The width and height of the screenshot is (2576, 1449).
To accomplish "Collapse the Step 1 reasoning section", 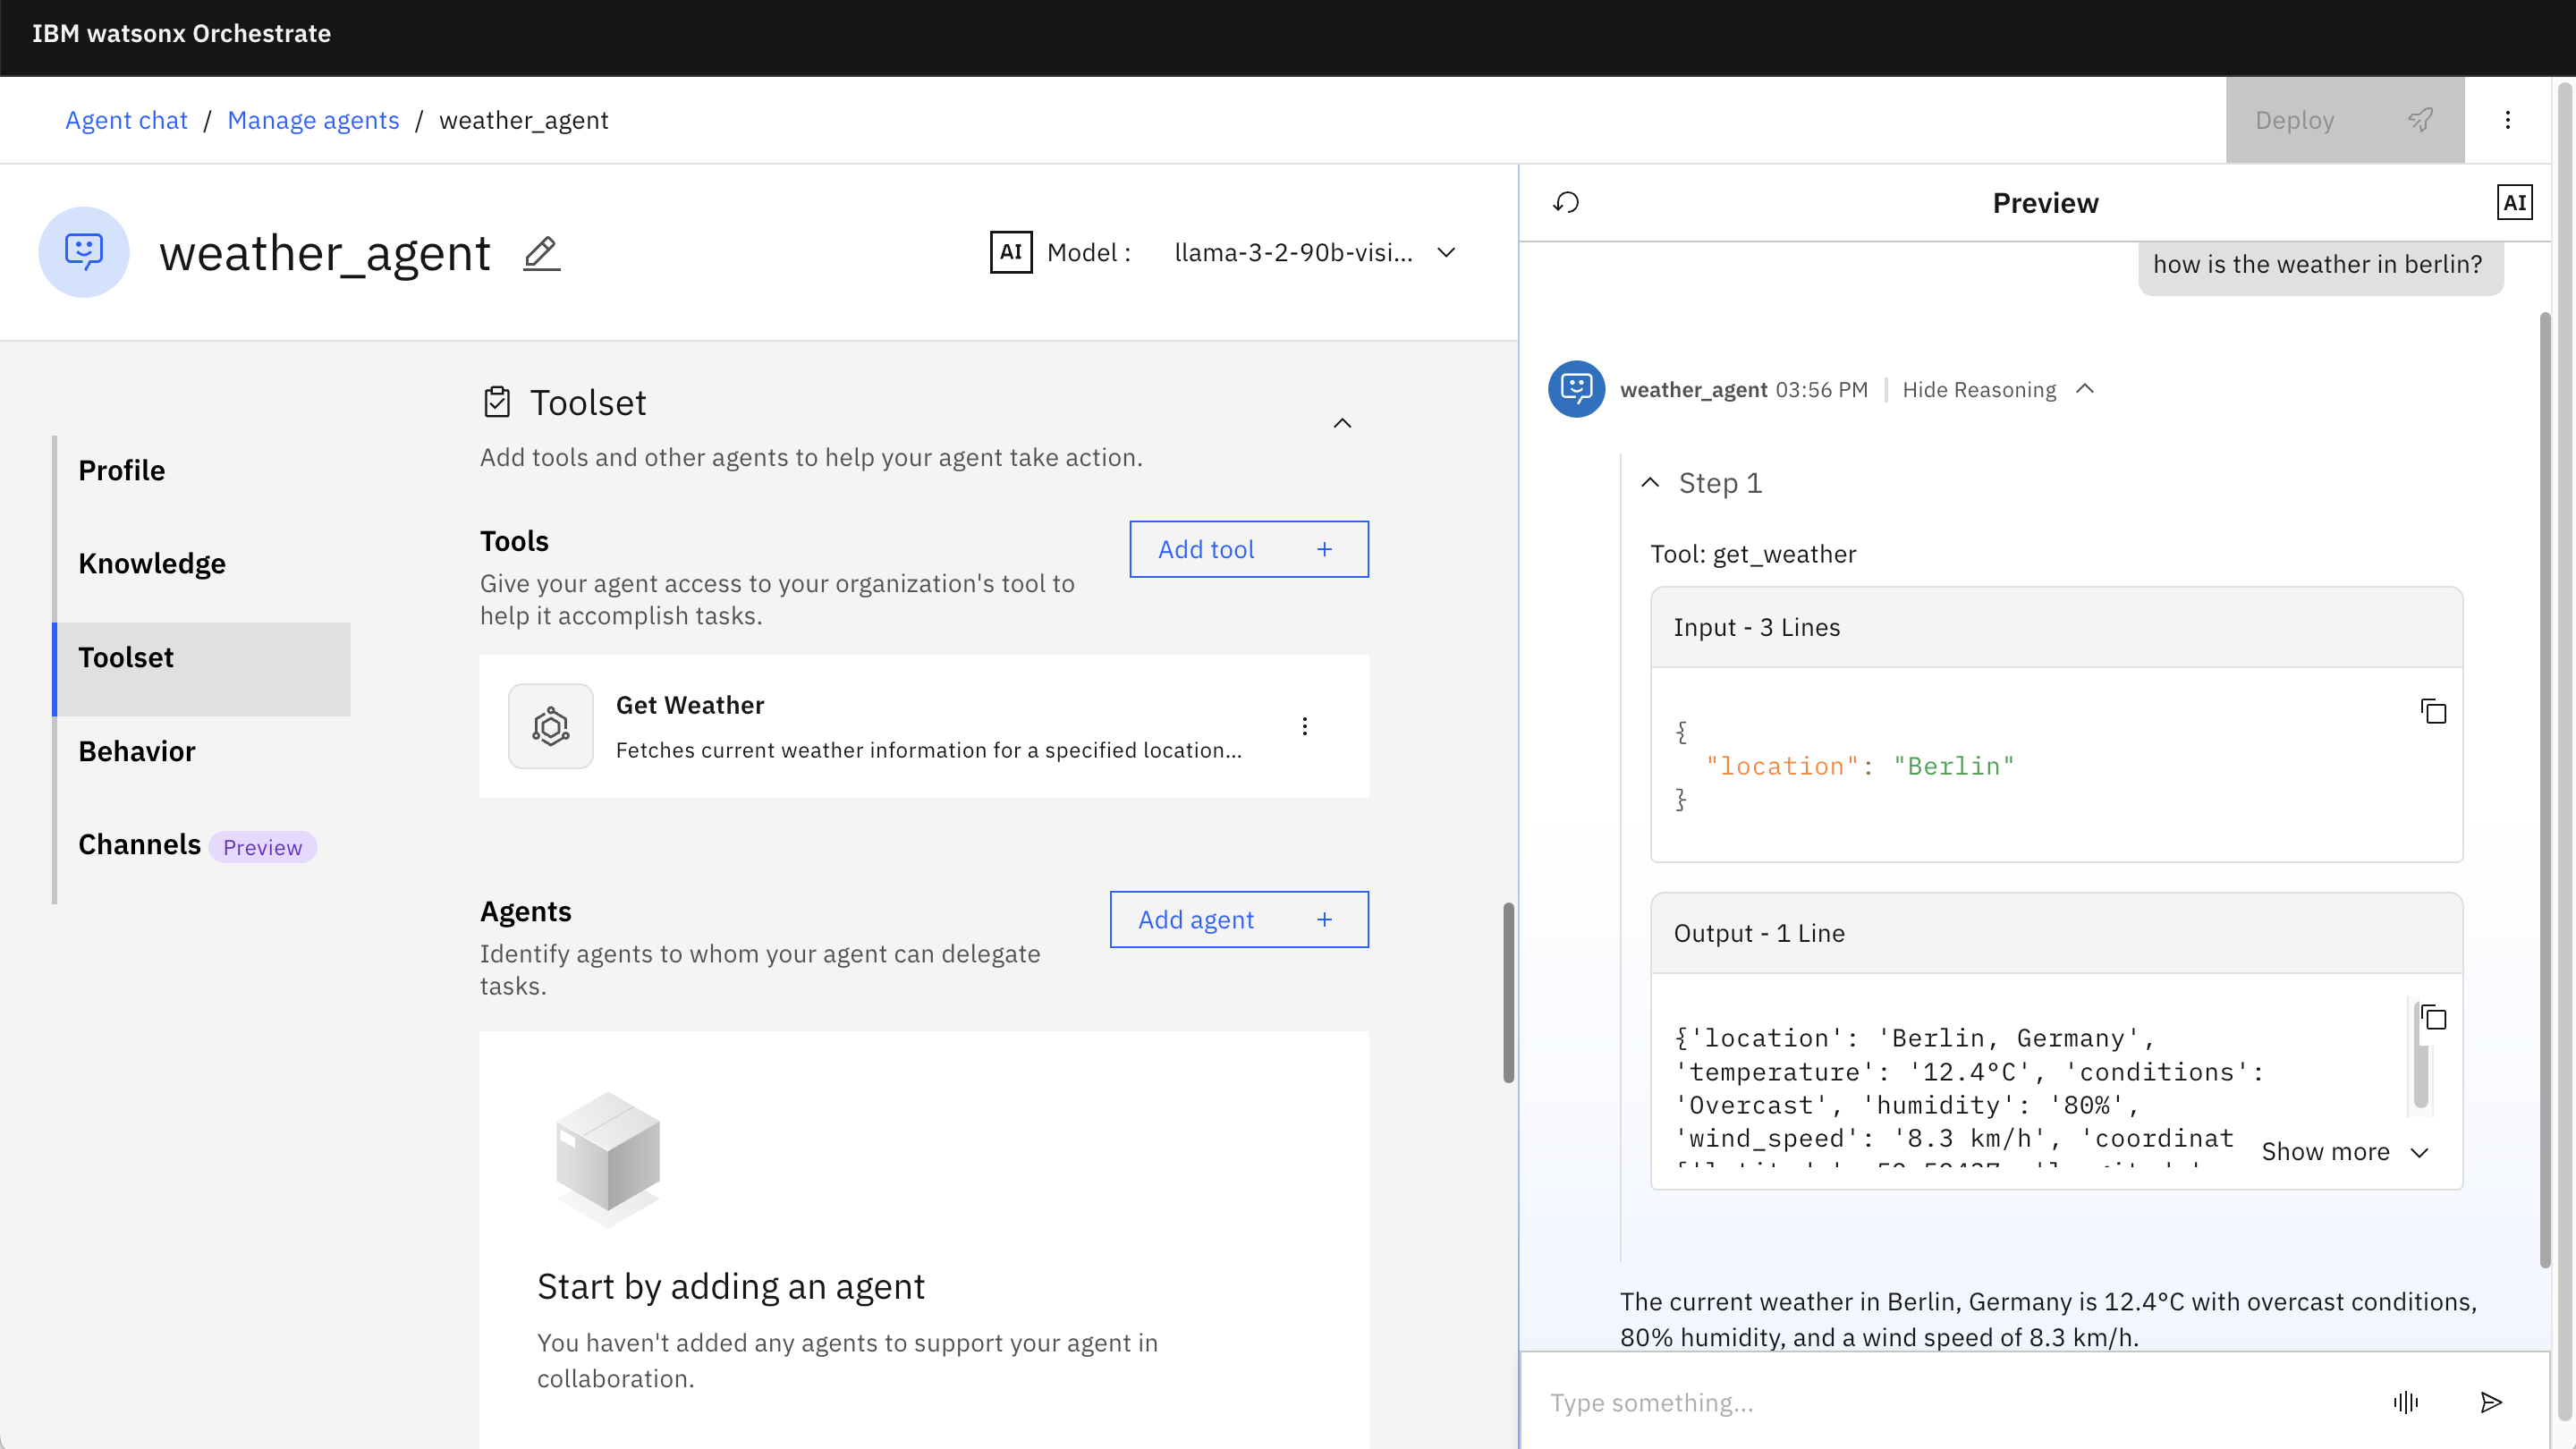I will (x=1651, y=483).
